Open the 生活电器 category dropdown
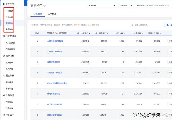Image resolution: width=172 pixels, height=121 pixels. pyautogui.click(x=102, y=5)
